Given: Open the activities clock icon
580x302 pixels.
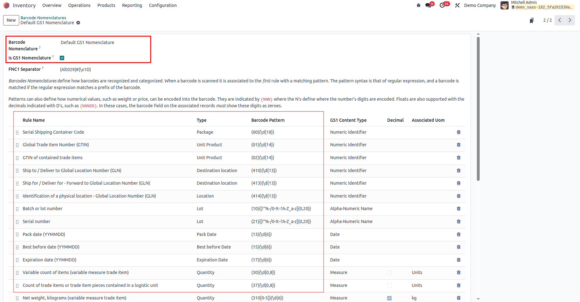Looking at the screenshot, I should coord(442,5).
